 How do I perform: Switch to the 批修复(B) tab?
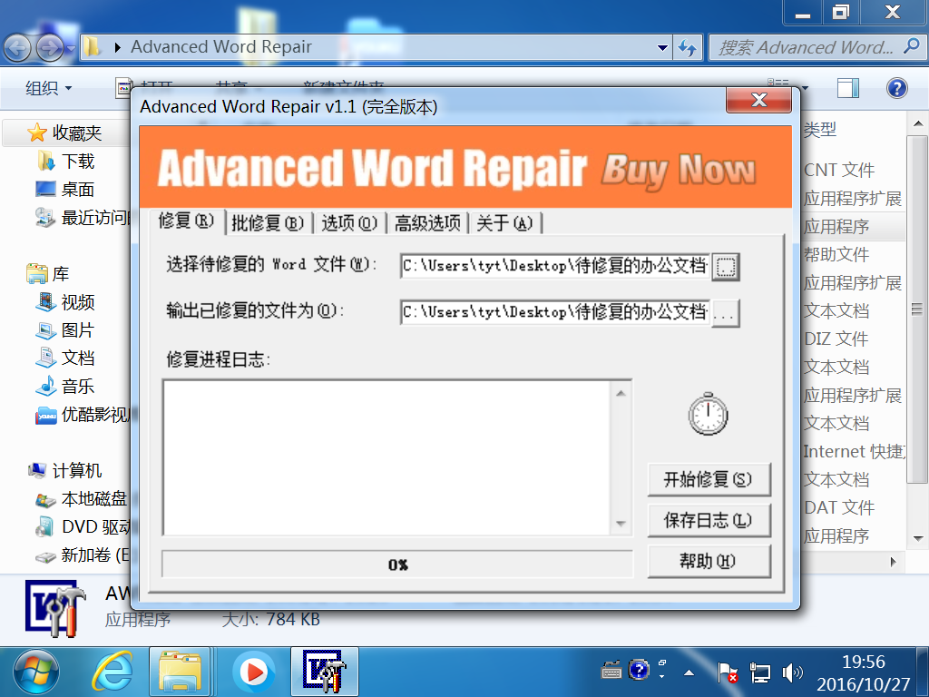click(268, 223)
